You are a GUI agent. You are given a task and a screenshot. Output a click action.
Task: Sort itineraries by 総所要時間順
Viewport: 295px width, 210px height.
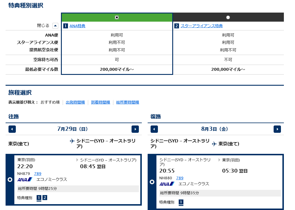tap(127, 102)
